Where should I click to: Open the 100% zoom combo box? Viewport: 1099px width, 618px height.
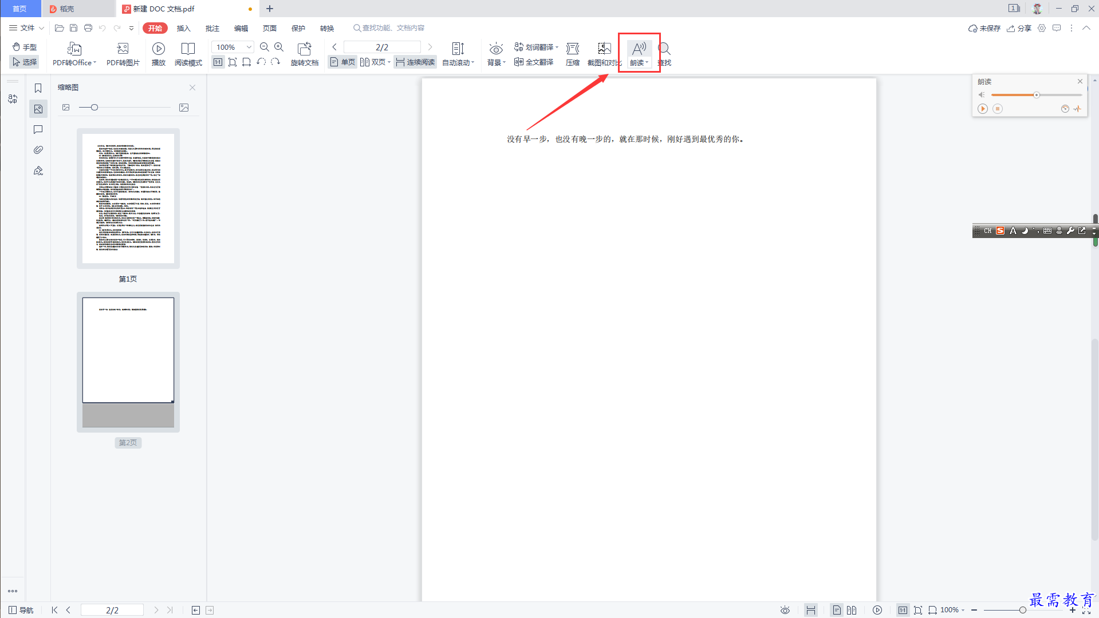click(x=233, y=47)
